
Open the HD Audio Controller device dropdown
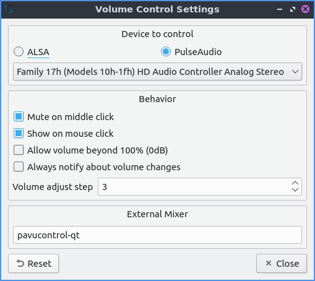point(157,72)
